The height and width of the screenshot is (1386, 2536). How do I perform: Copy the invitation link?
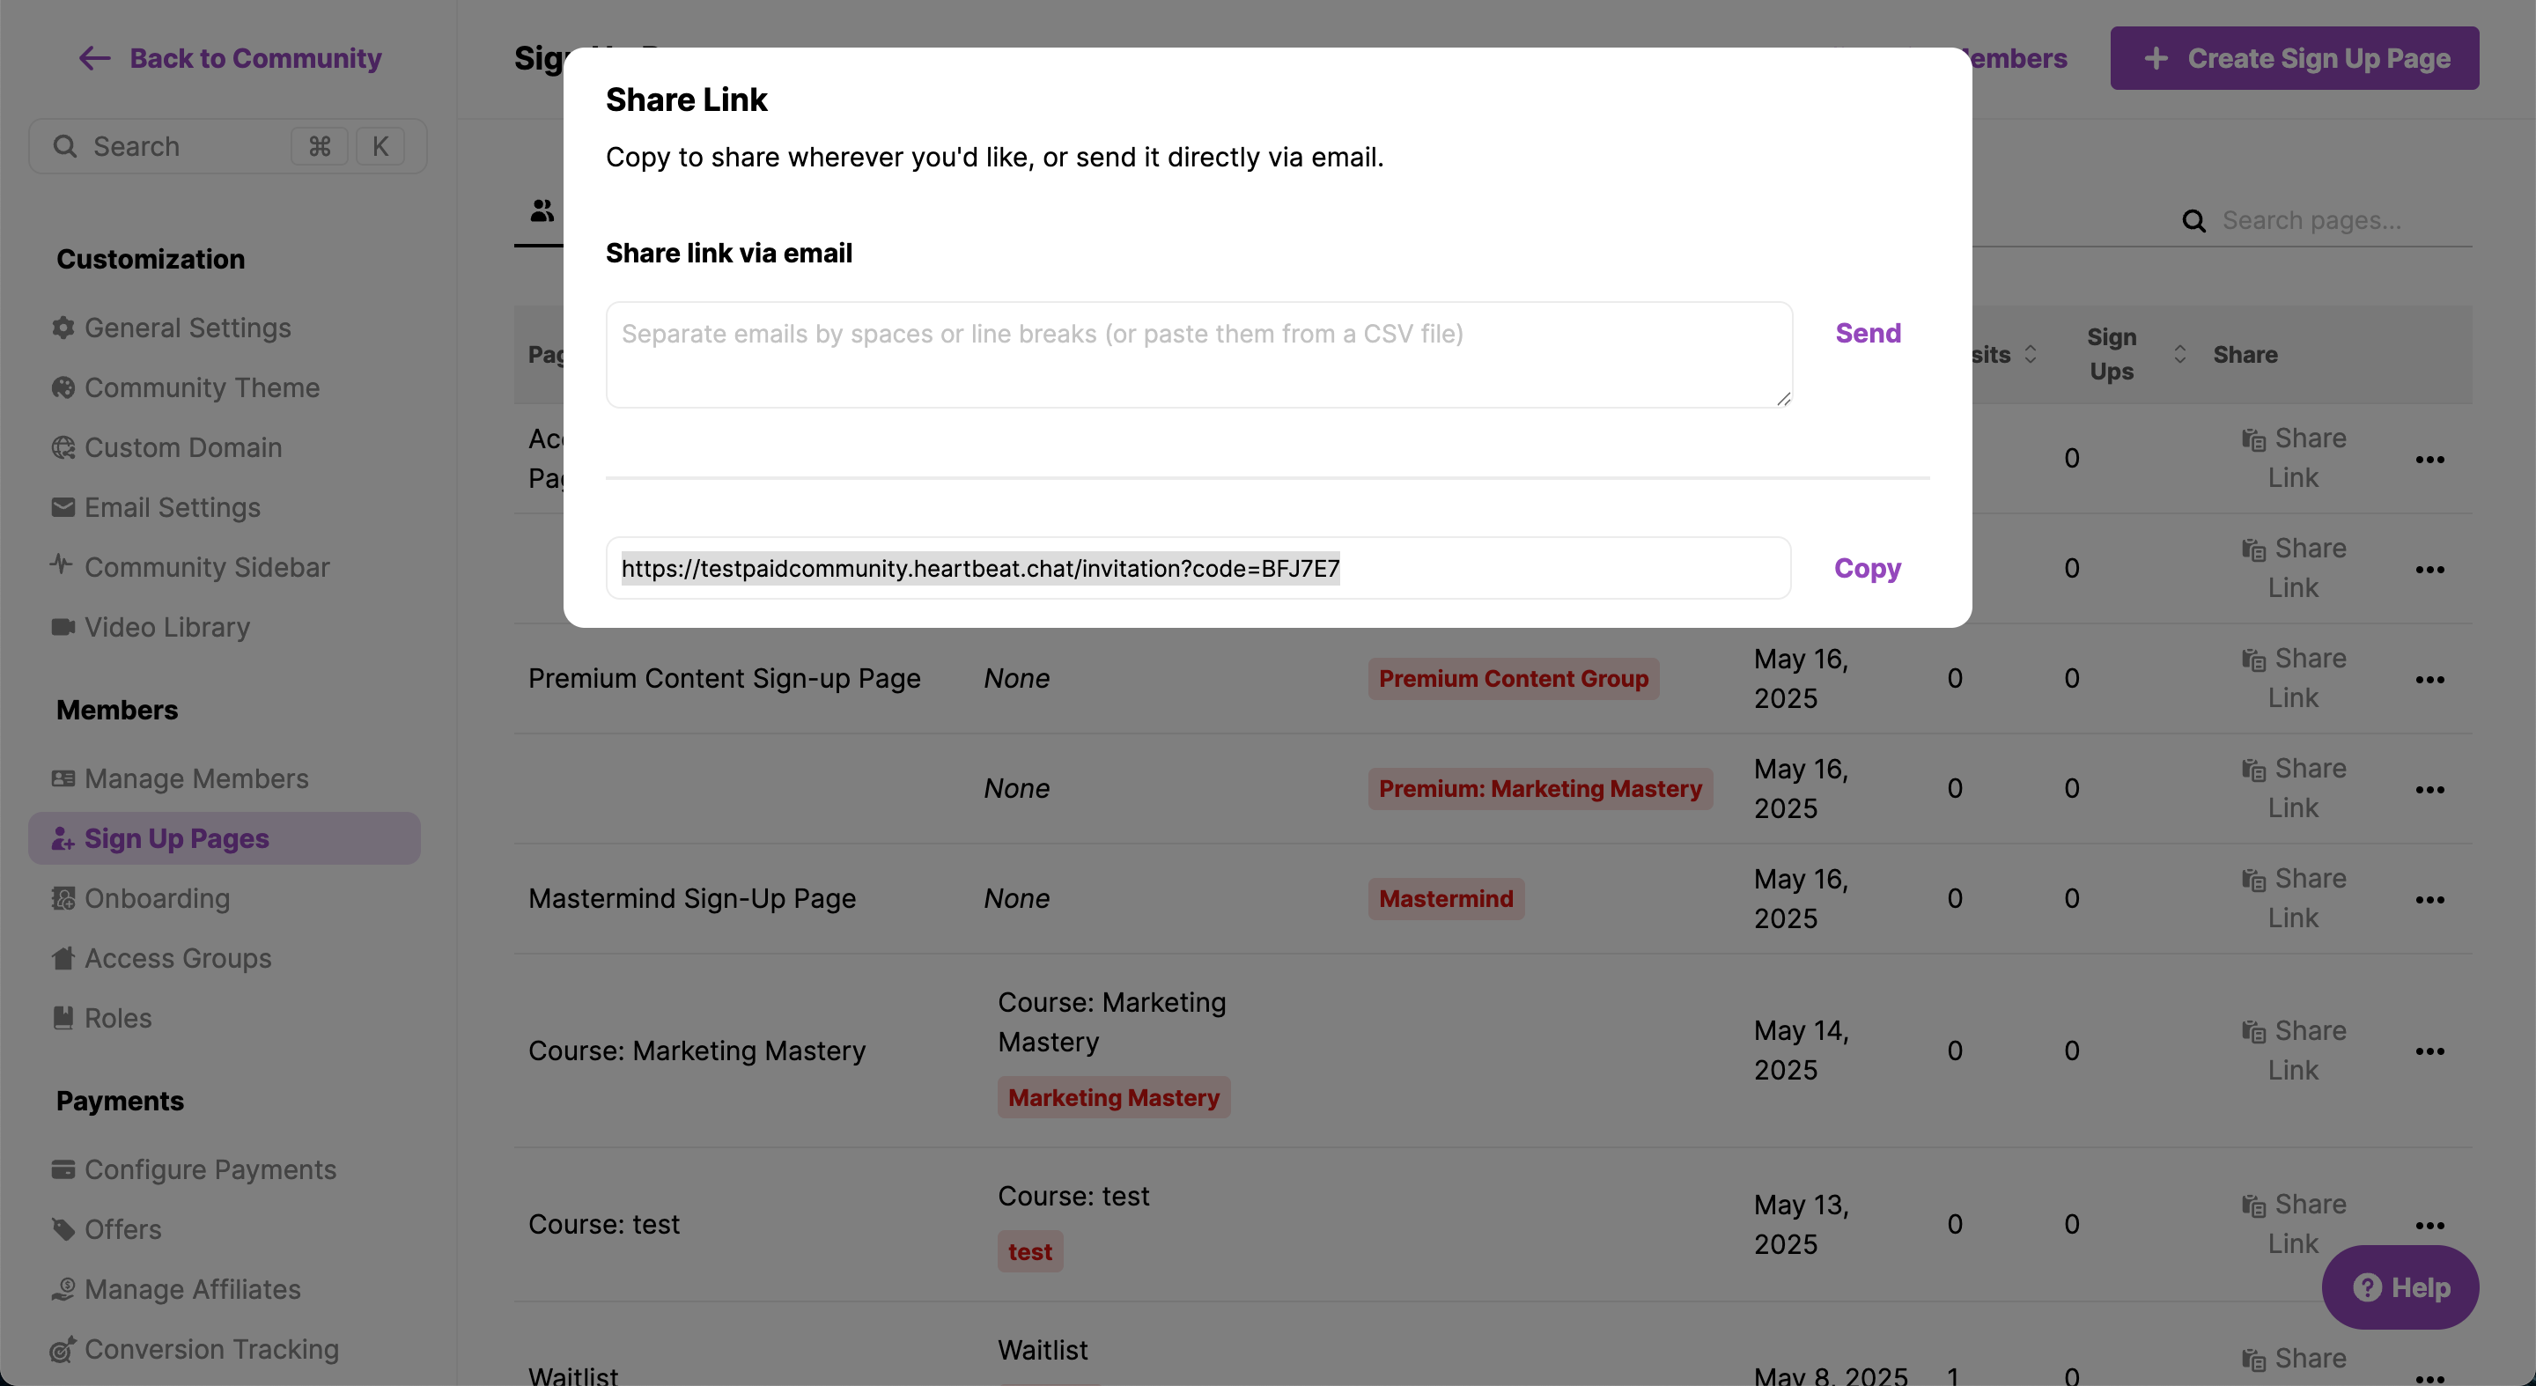pos(1867,568)
